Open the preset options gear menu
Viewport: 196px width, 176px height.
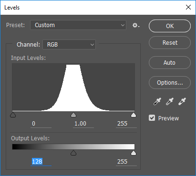pyautogui.click(x=136, y=25)
